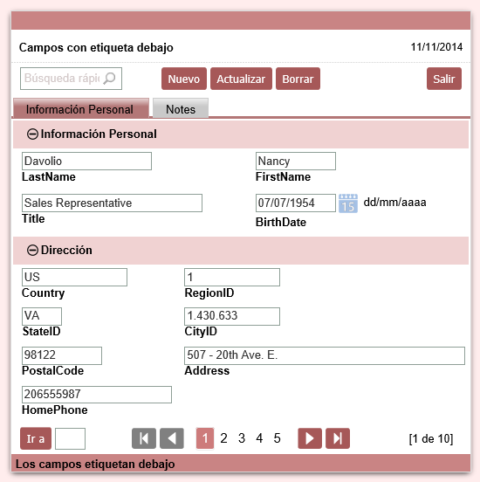Screen dimensions: 480x482
Task: Go to the first record arrow
Action: click(144, 438)
